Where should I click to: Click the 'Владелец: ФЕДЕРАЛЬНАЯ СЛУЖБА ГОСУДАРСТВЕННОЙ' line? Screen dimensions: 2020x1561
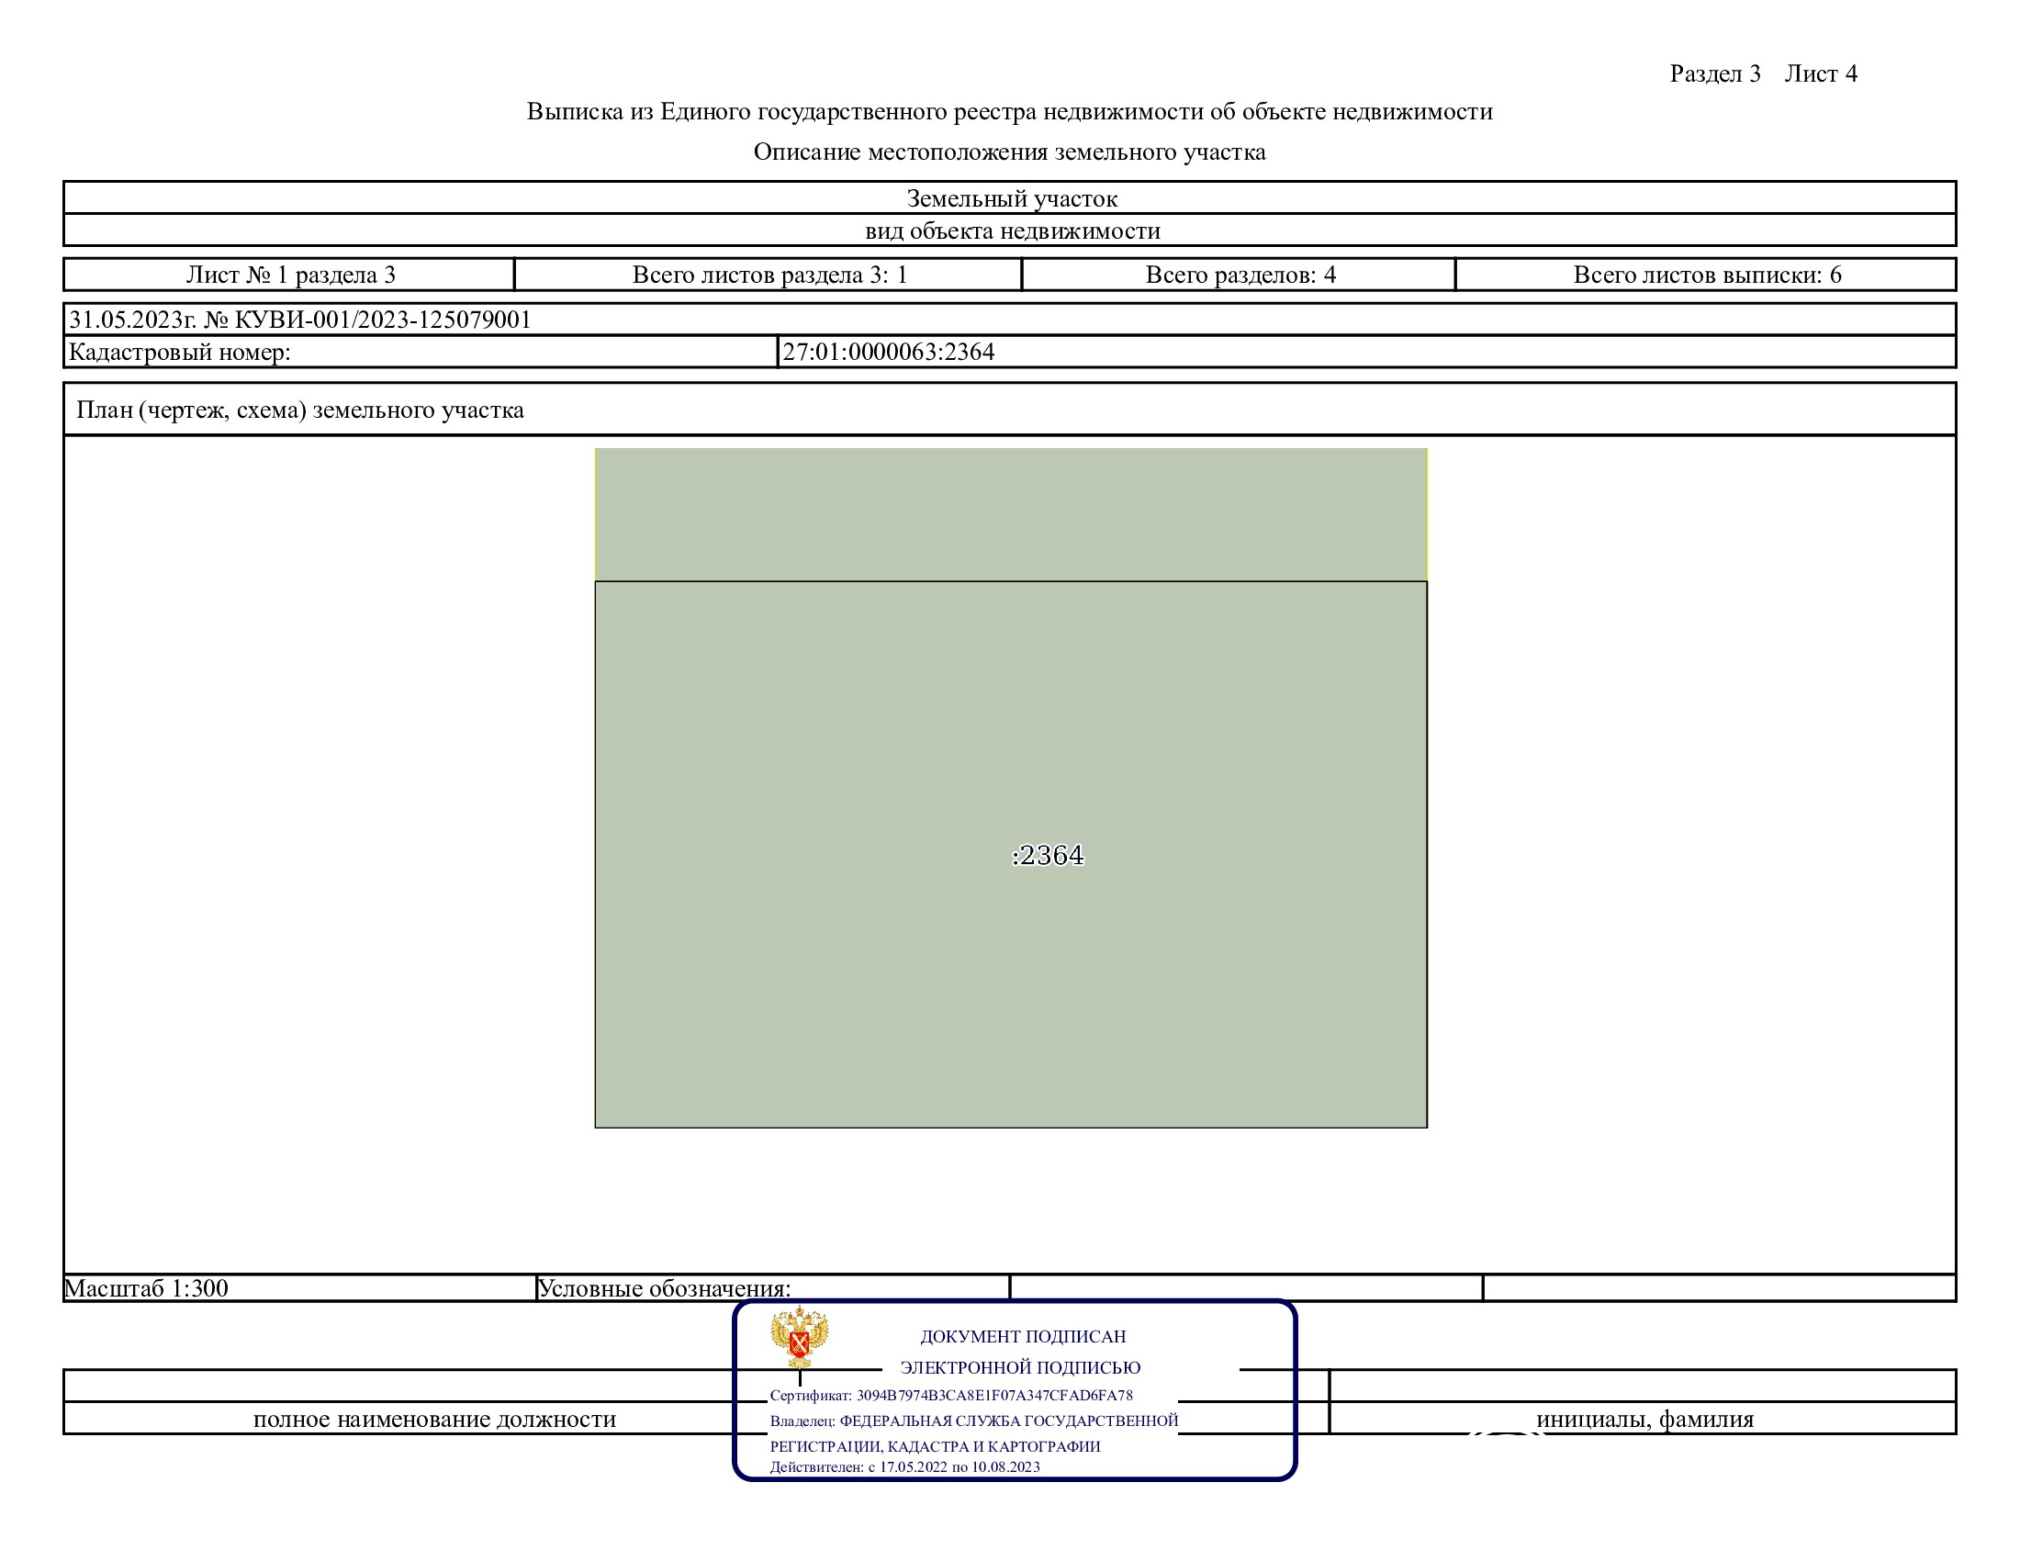pyautogui.click(x=974, y=1421)
